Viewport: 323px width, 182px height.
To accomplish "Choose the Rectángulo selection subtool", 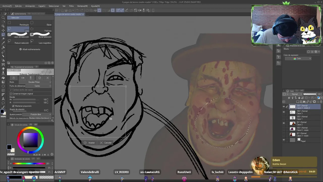I will point(18,23).
